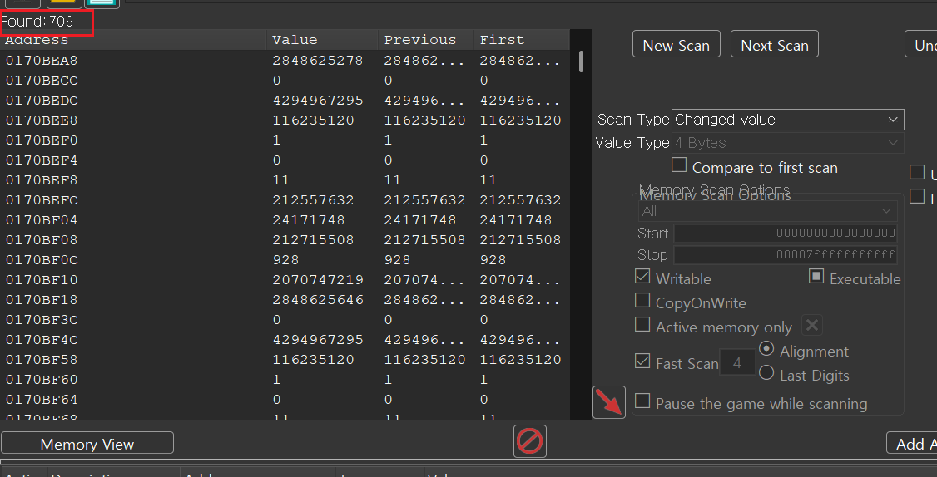The image size is (937, 477).
Task: Click the X icon beside Active memory only
Action: tap(812, 326)
